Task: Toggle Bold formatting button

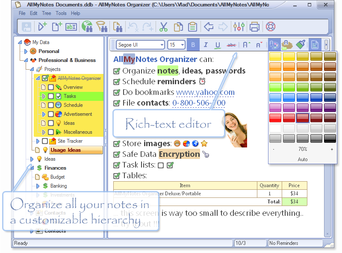Action: click(x=193, y=45)
